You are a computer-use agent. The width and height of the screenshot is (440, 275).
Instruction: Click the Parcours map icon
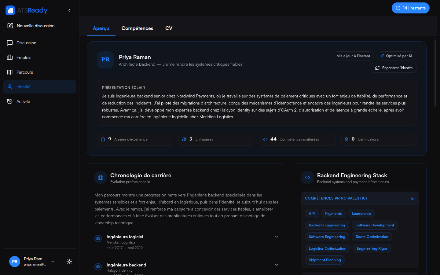click(x=10, y=72)
